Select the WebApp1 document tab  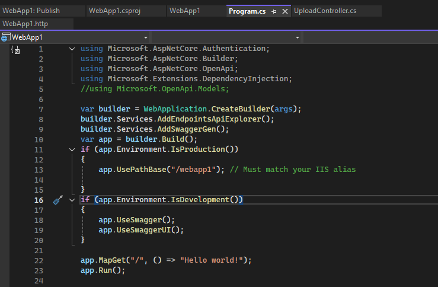click(x=196, y=11)
